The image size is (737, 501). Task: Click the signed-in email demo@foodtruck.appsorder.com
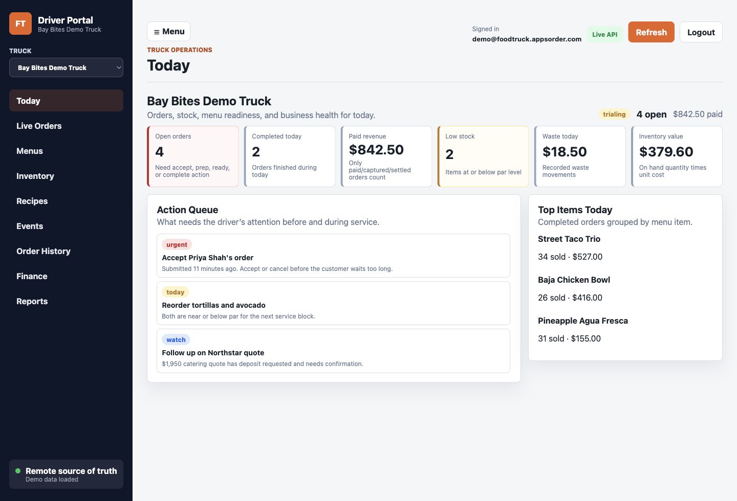(x=527, y=39)
